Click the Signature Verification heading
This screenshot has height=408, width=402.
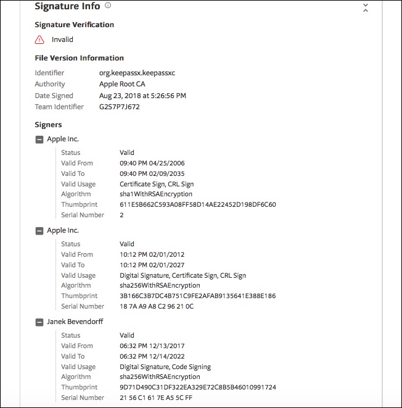tap(75, 25)
